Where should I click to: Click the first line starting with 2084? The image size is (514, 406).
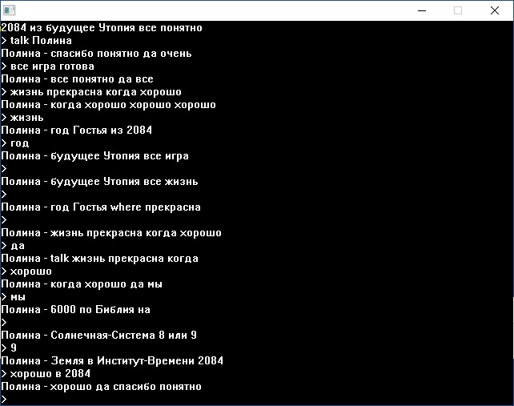tap(102, 28)
